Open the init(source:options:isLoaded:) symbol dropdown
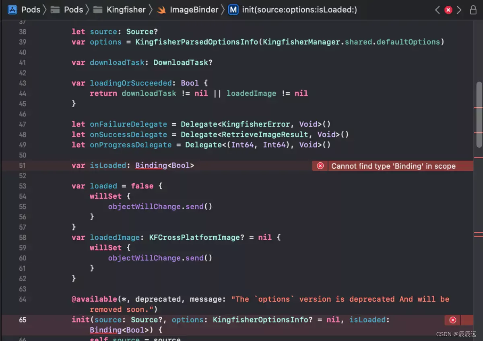The height and width of the screenshot is (341, 483). [299, 10]
